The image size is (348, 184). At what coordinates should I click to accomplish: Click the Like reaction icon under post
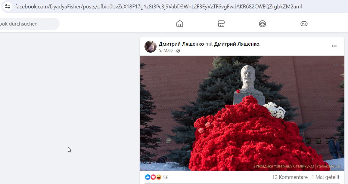point(148,177)
